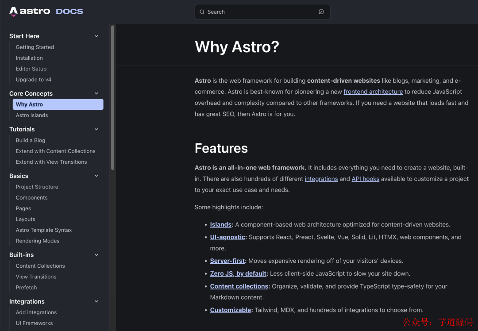Open Pages entry in Basics

(23, 208)
